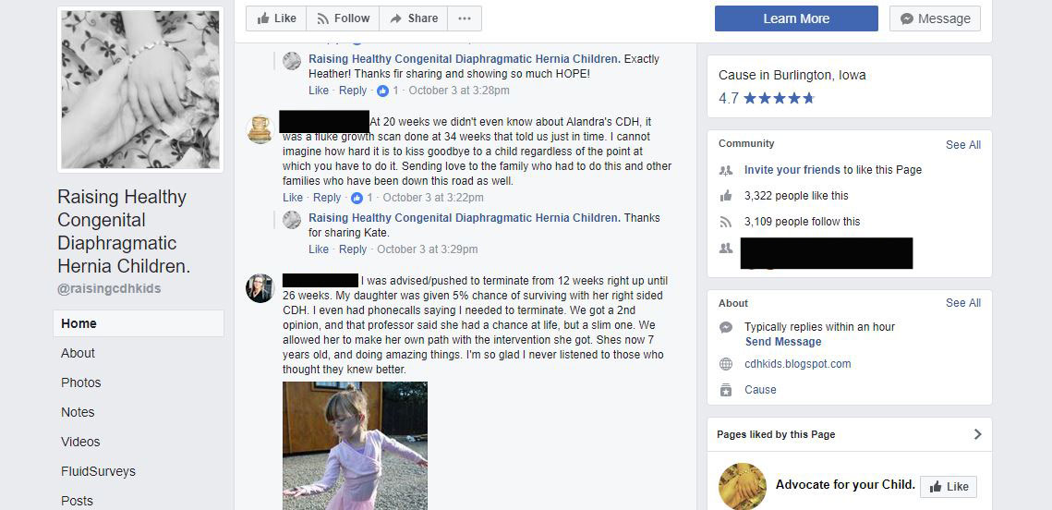
Task: Open the Videos section in sidebar
Action: pos(80,442)
